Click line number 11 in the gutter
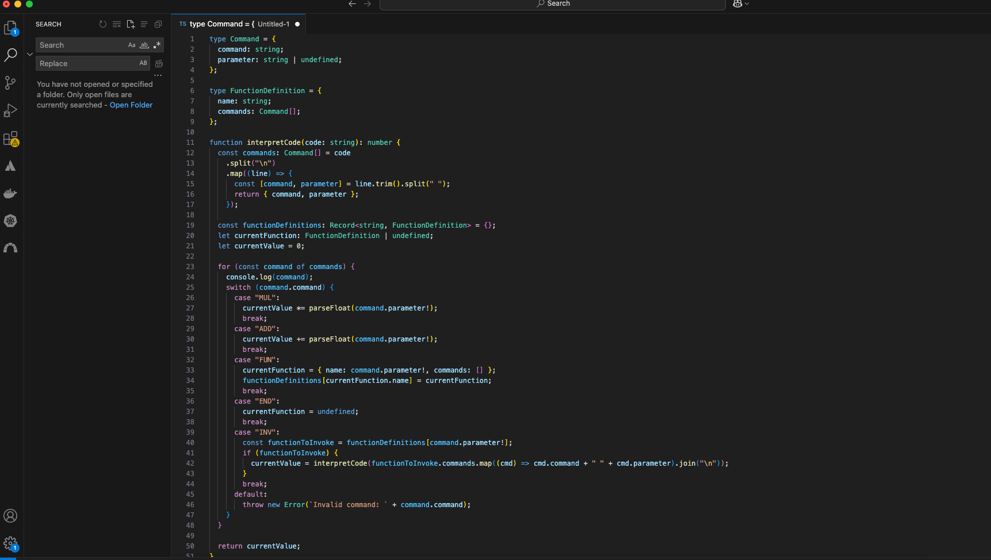991x560 pixels. coord(190,143)
